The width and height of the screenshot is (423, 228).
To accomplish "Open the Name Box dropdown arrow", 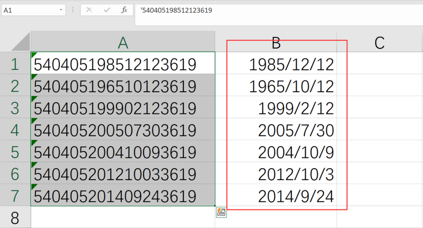I will pos(61,10).
